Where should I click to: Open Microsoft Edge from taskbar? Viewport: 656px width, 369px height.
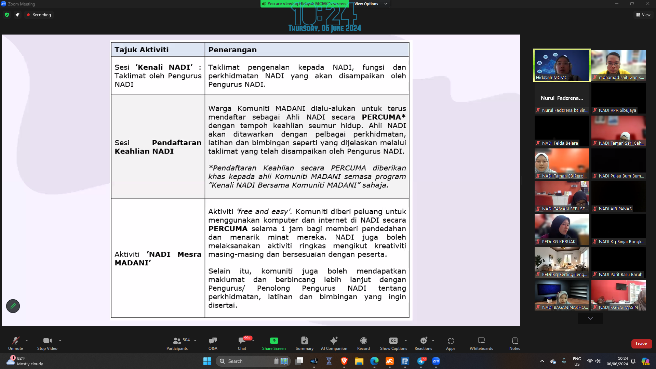coord(374,361)
